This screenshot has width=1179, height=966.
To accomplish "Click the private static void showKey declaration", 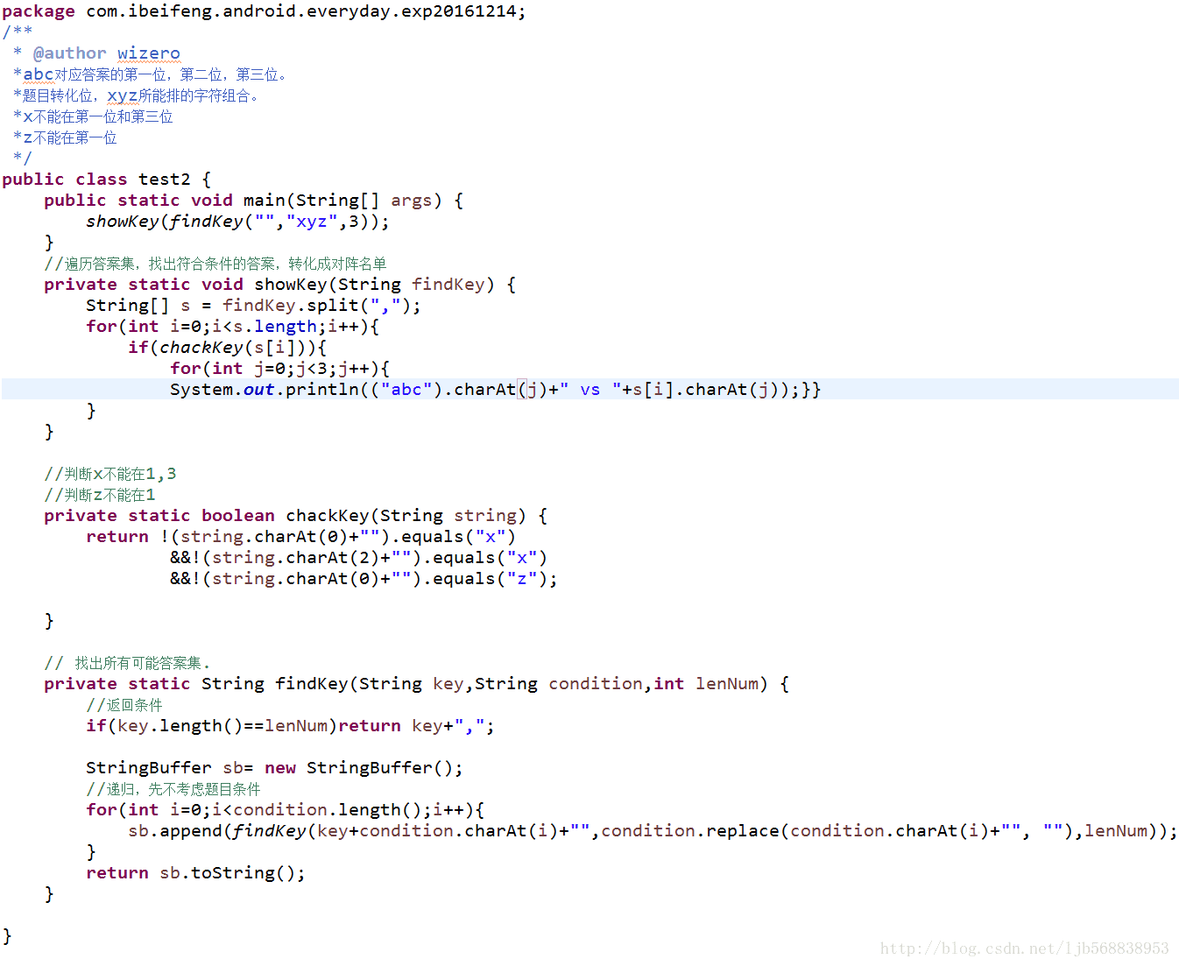I will [x=280, y=285].
